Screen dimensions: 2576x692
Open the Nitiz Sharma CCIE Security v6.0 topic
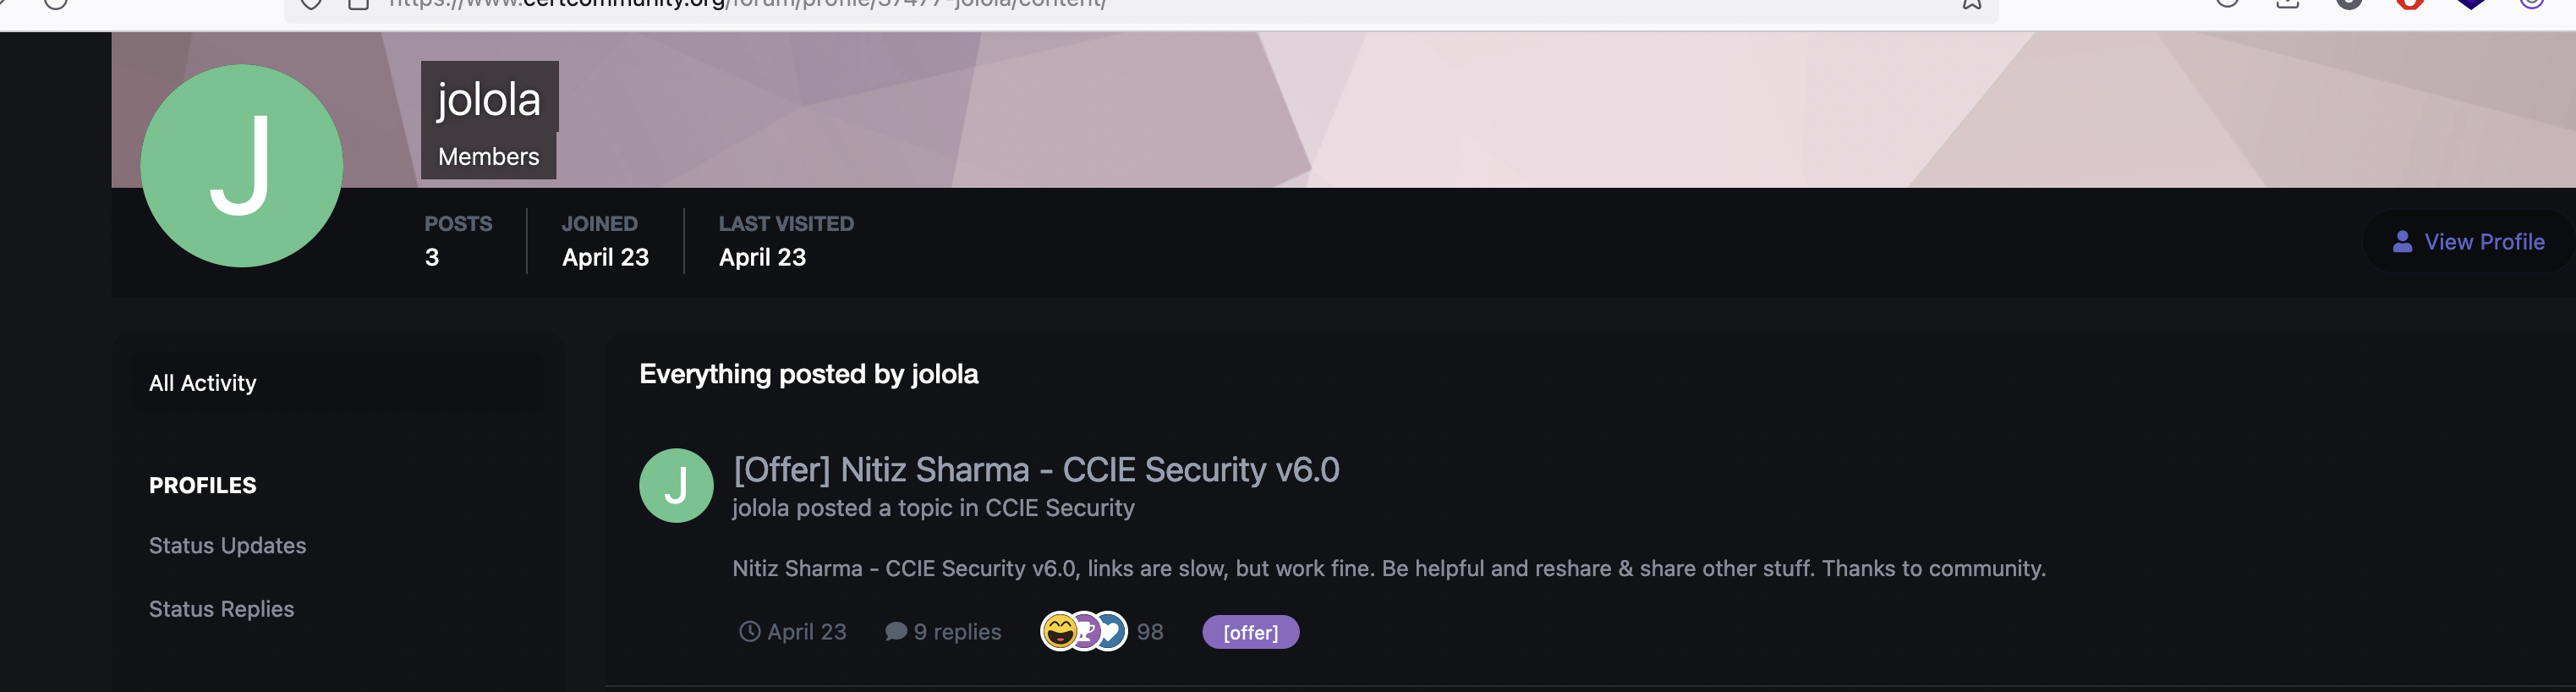tap(1036, 469)
